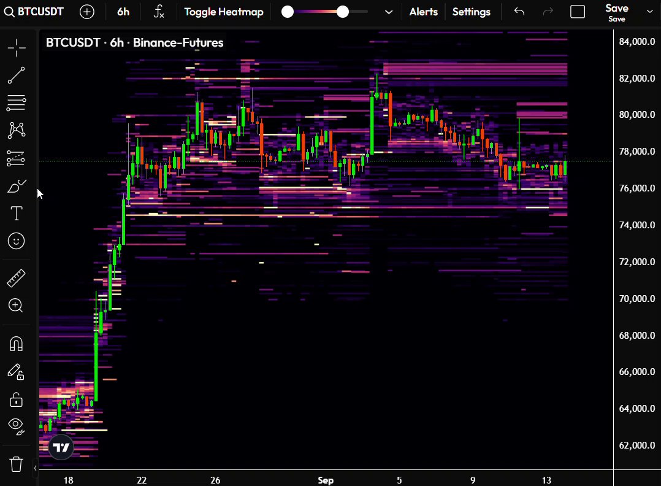
Task: Open the Fibonacci retracement tool
Action: point(17,102)
